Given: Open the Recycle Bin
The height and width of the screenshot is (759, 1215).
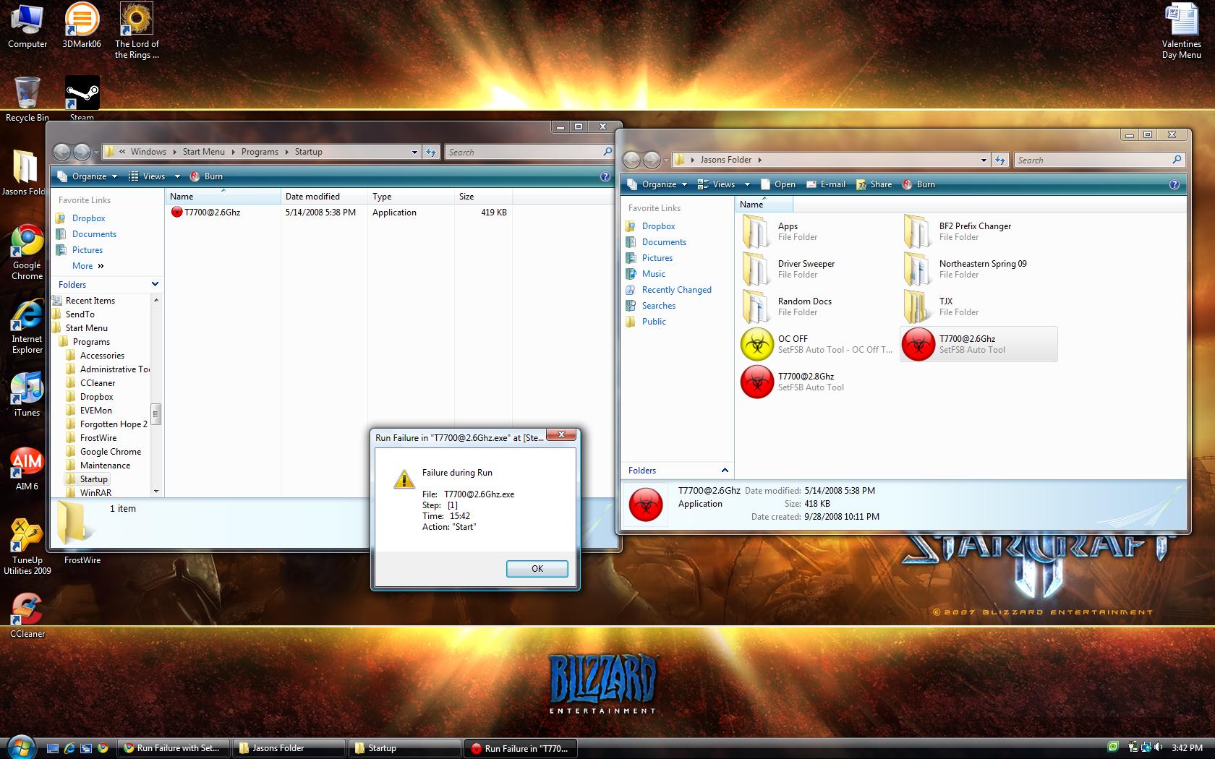Looking at the screenshot, I should coord(27,99).
